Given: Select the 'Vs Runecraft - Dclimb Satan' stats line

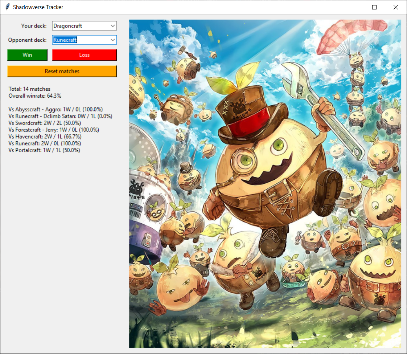Looking at the screenshot, I should 60,116.
